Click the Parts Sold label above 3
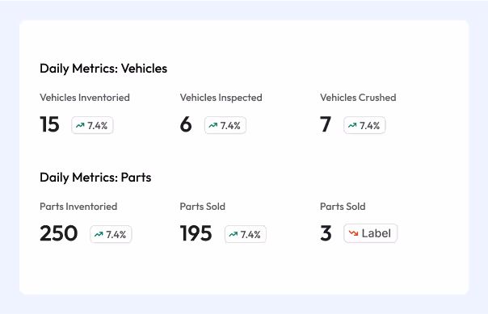Screen dimensions: 488x314 click(343, 207)
